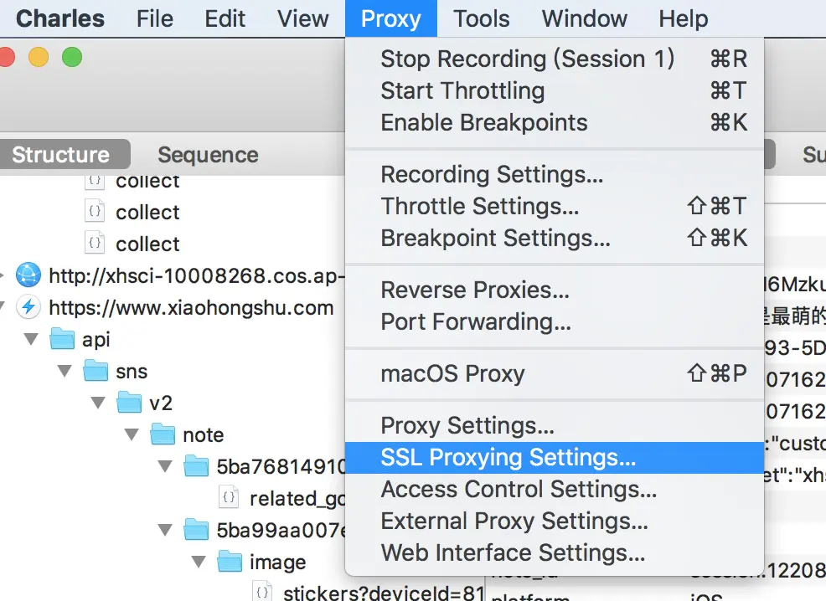The width and height of the screenshot is (826, 601).
Task: Switch to the Structure tab
Action: (60, 155)
